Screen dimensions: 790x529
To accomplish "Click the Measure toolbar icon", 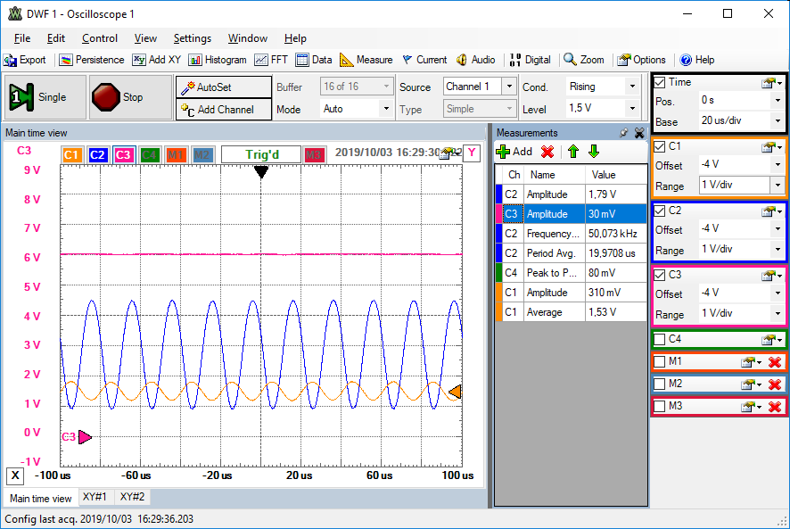I will tap(366, 60).
